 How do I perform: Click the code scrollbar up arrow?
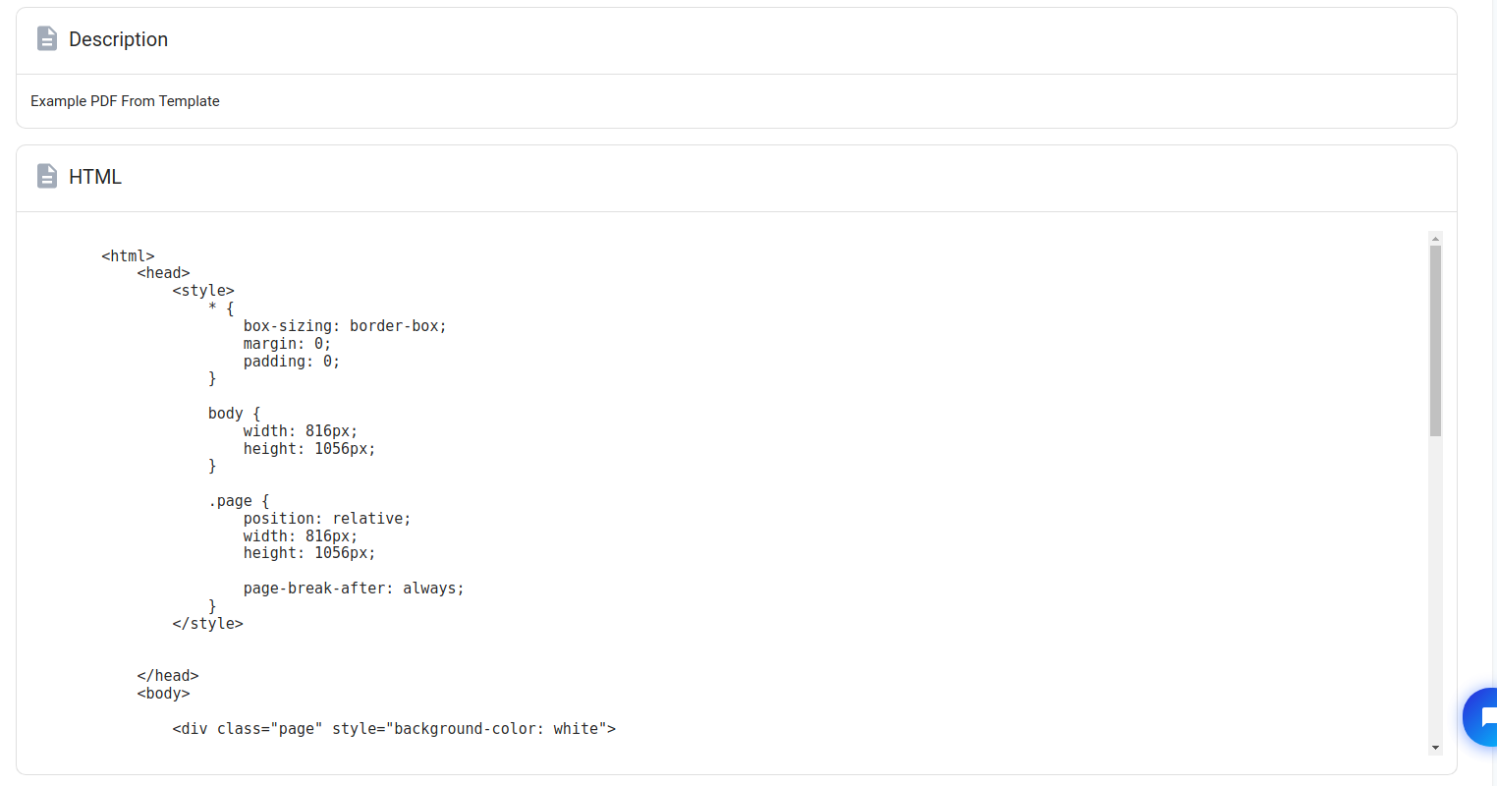click(1435, 239)
